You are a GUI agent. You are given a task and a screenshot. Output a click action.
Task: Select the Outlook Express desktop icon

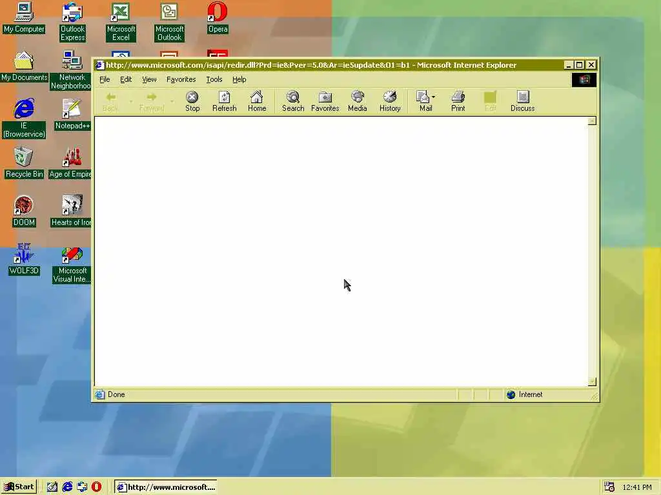(72, 22)
